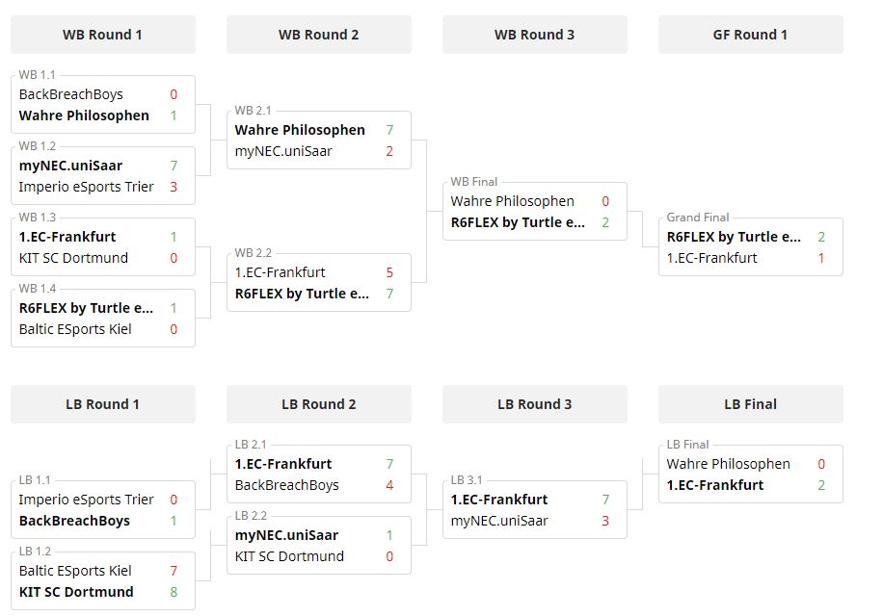
Task: Click the GF Round 1 header
Action: click(x=751, y=35)
